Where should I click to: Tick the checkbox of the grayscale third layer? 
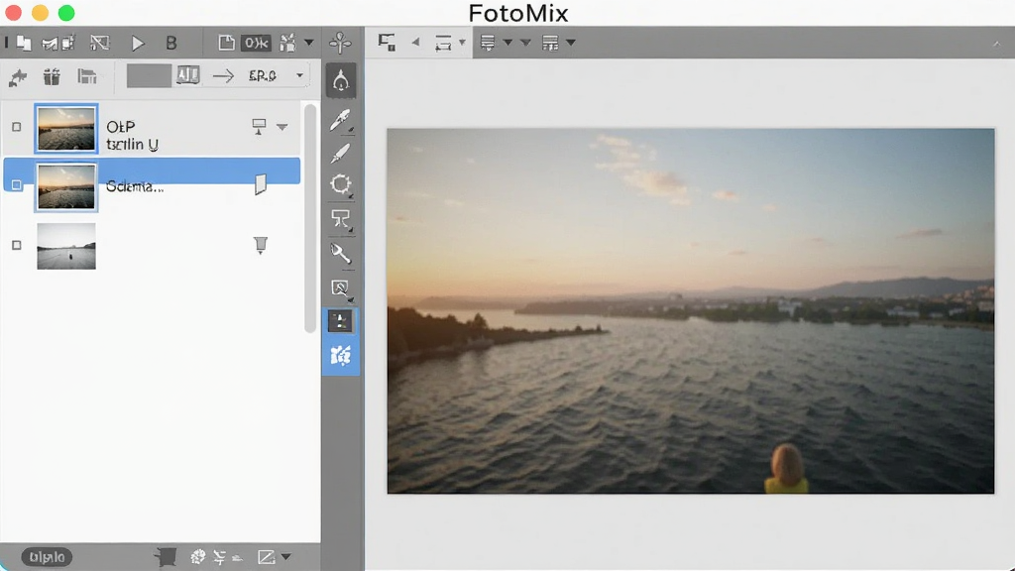point(17,246)
